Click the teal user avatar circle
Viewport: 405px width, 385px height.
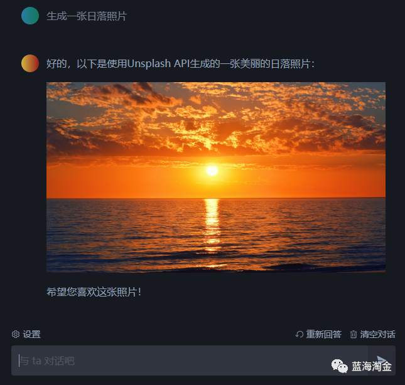pos(30,16)
